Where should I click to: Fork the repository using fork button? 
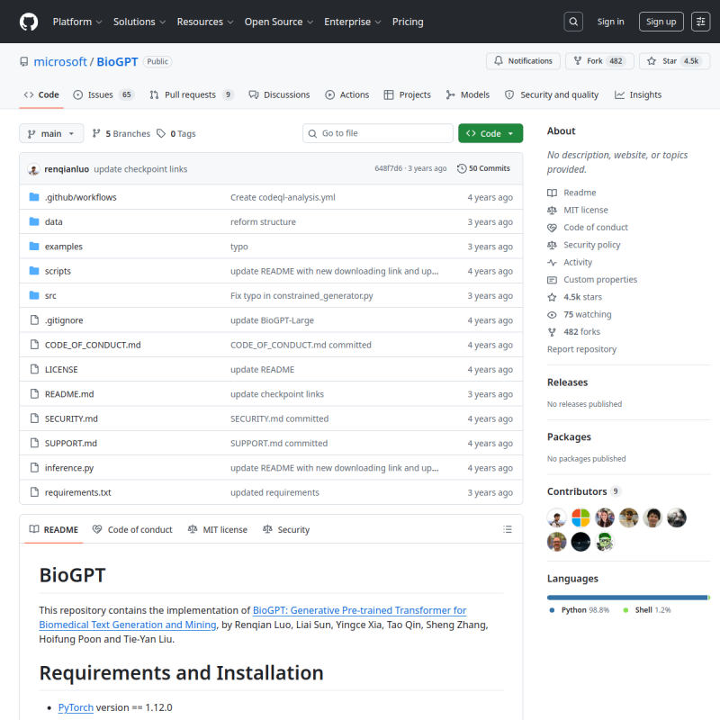point(599,61)
